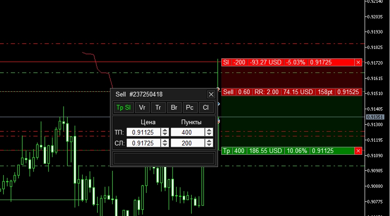Open the Br tab

coord(174,108)
